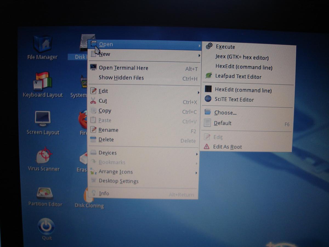Expand the Devices submenu arrow
The width and height of the screenshot is (329, 247).
coord(197,154)
